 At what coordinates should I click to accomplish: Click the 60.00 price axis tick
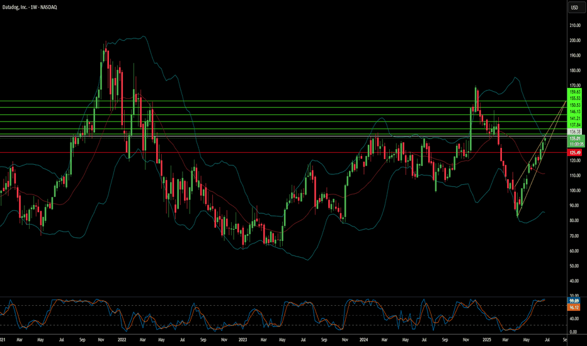574,250
